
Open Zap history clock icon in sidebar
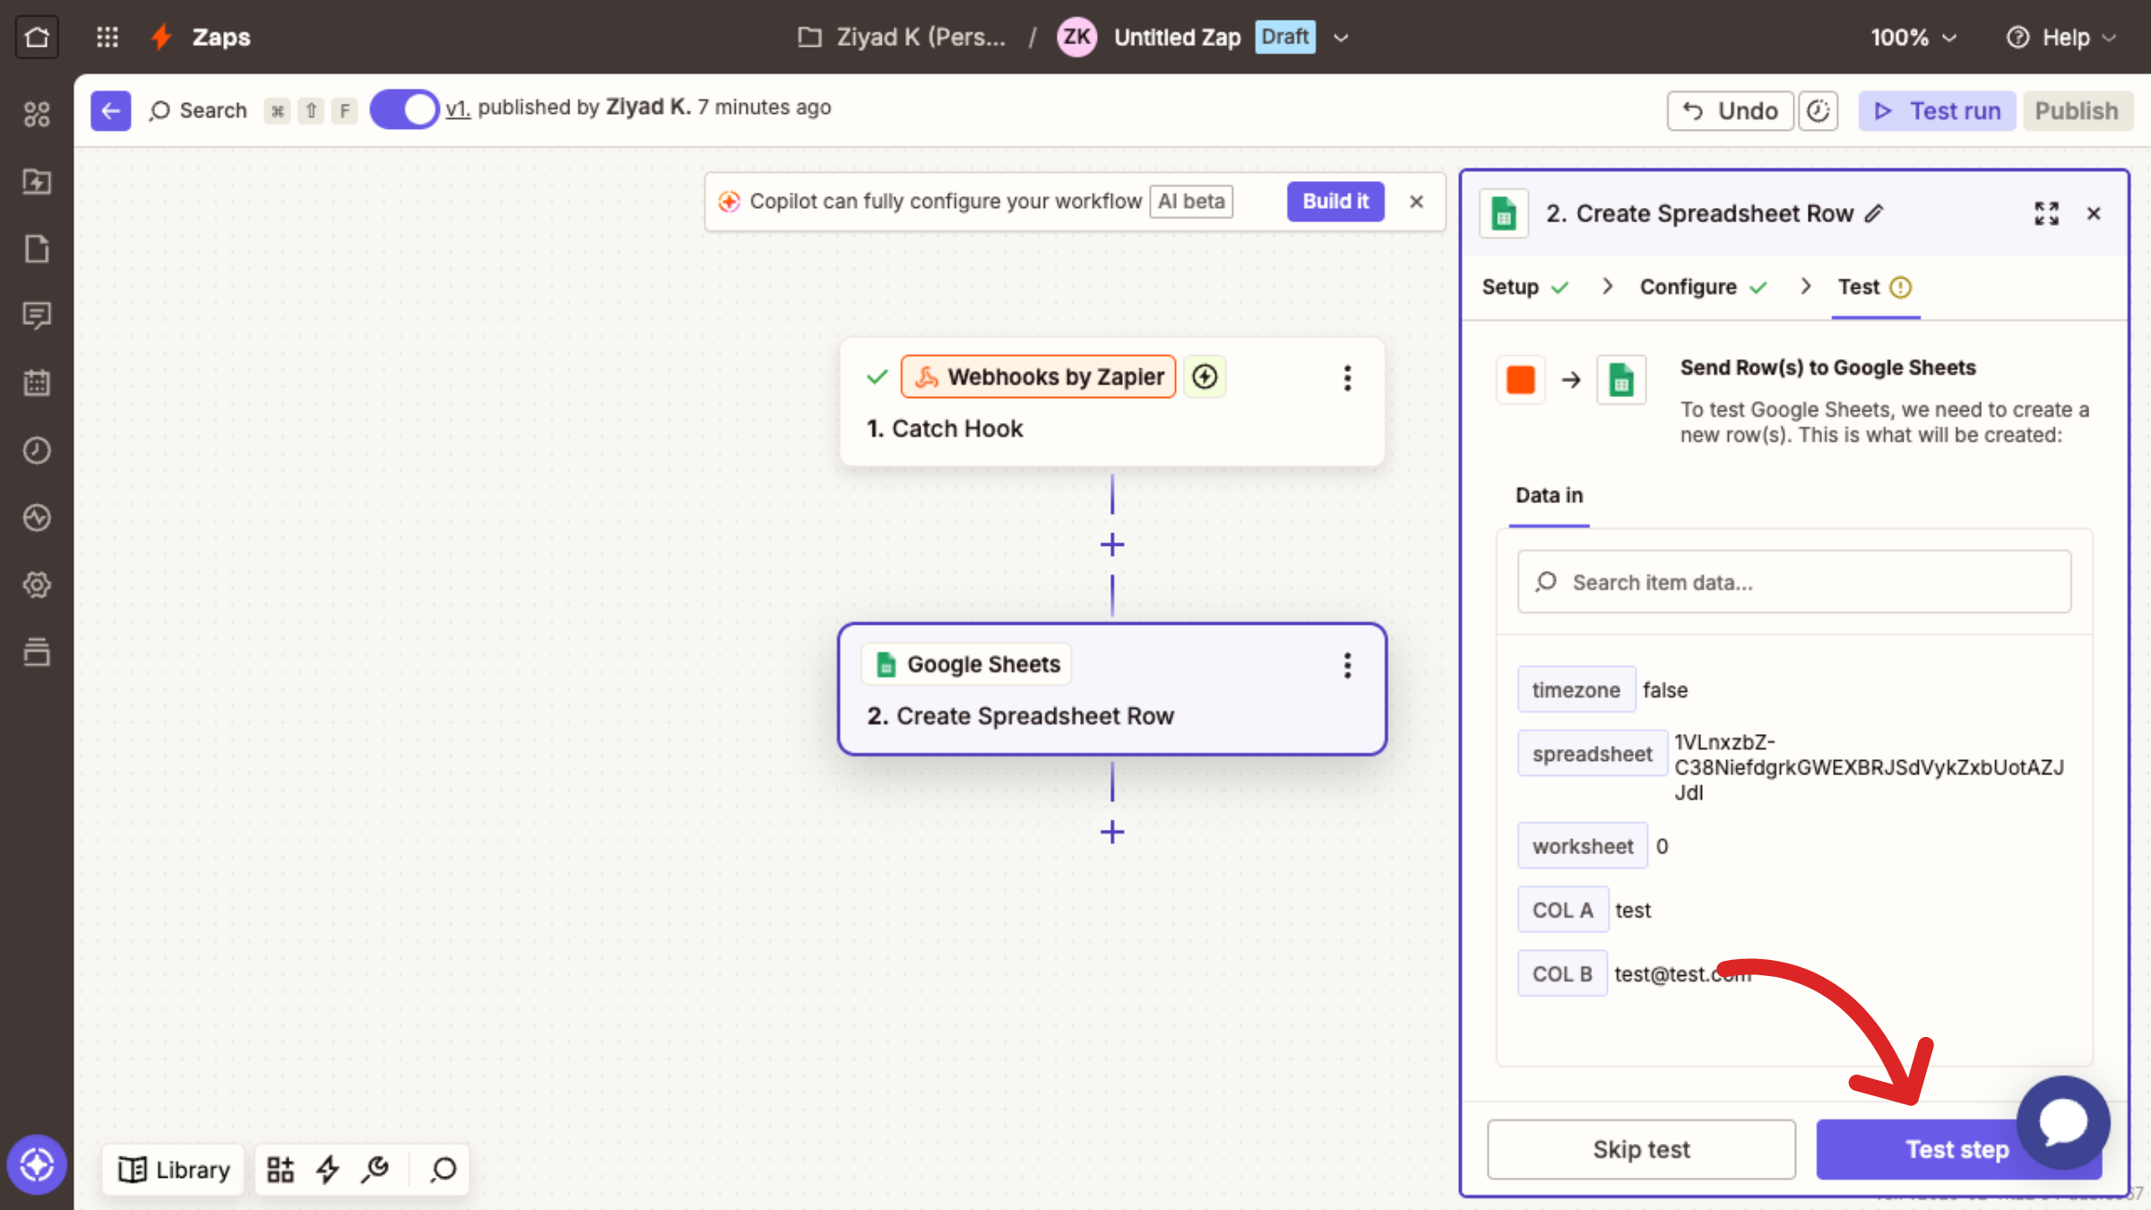tap(37, 450)
